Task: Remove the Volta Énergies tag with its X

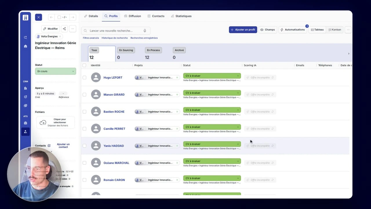Action: [x=60, y=37]
